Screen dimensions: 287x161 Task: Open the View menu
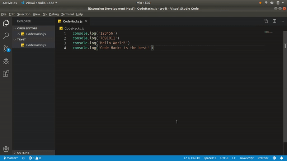[37, 14]
